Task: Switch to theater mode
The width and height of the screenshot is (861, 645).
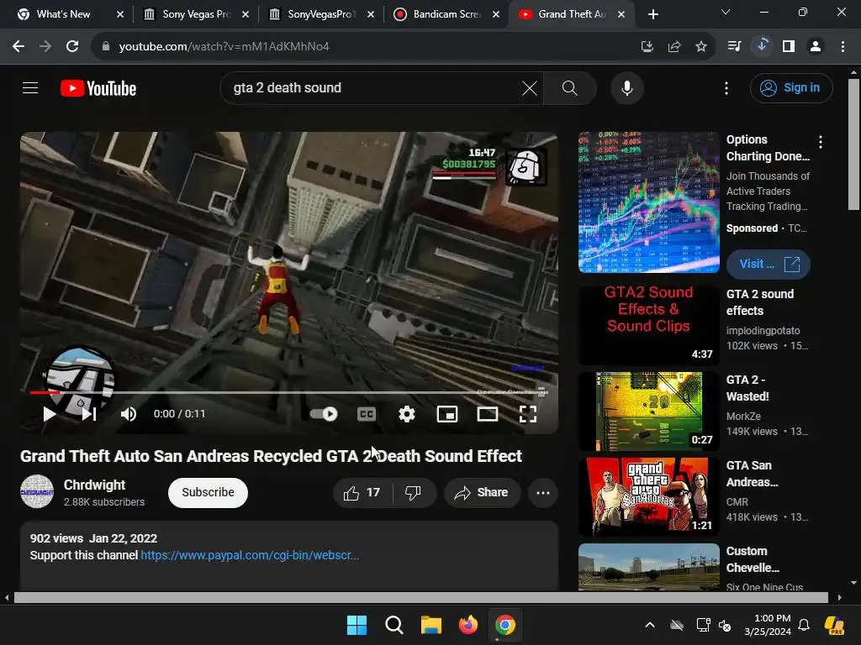Action: click(x=488, y=414)
